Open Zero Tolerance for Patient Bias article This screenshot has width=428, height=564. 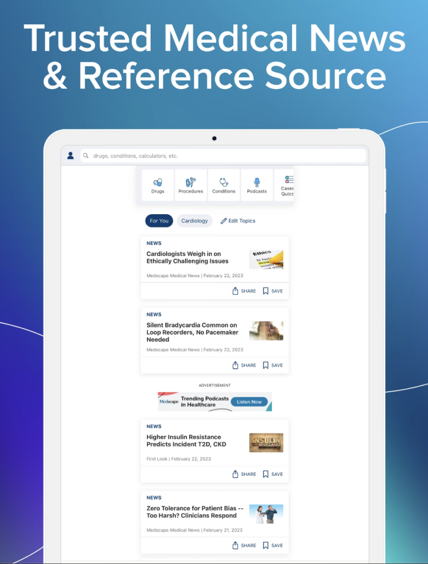point(195,512)
